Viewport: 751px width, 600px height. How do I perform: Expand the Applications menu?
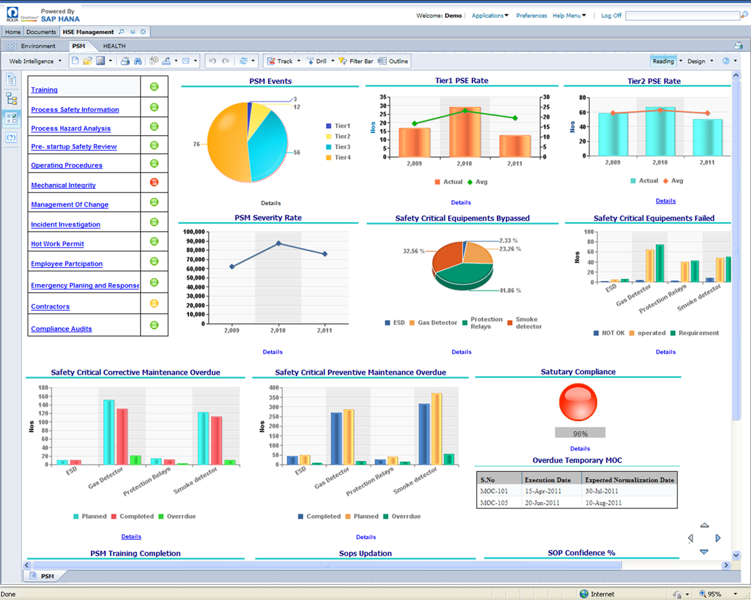(x=490, y=16)
